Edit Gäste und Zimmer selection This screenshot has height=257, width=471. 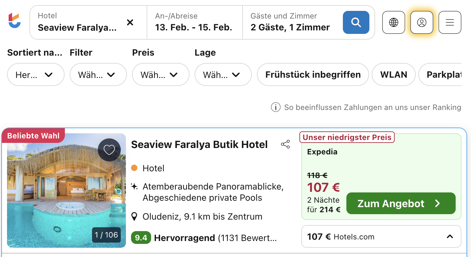(x=290, y=22)
